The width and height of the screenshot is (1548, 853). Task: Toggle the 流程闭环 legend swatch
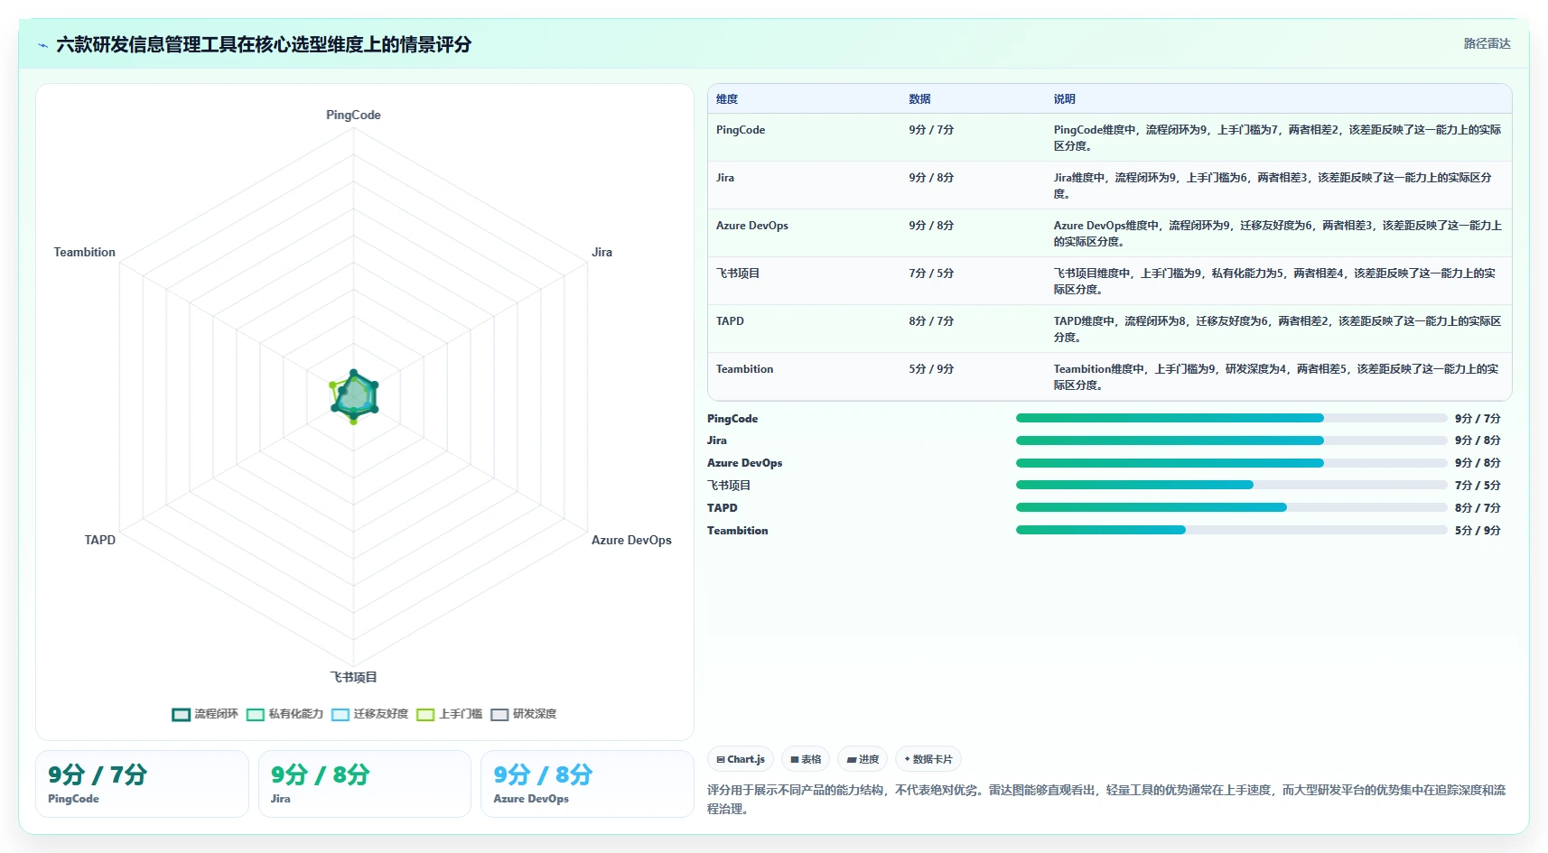[x=181, y=714]
